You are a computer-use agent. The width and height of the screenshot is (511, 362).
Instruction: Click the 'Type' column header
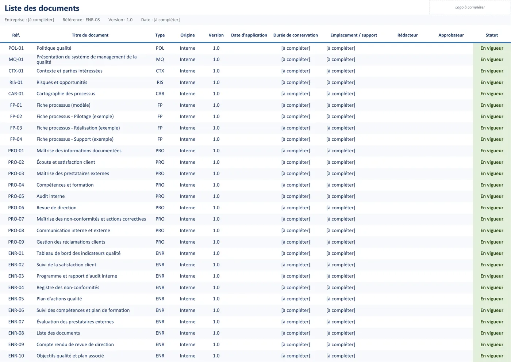click(x=160, y=35)
